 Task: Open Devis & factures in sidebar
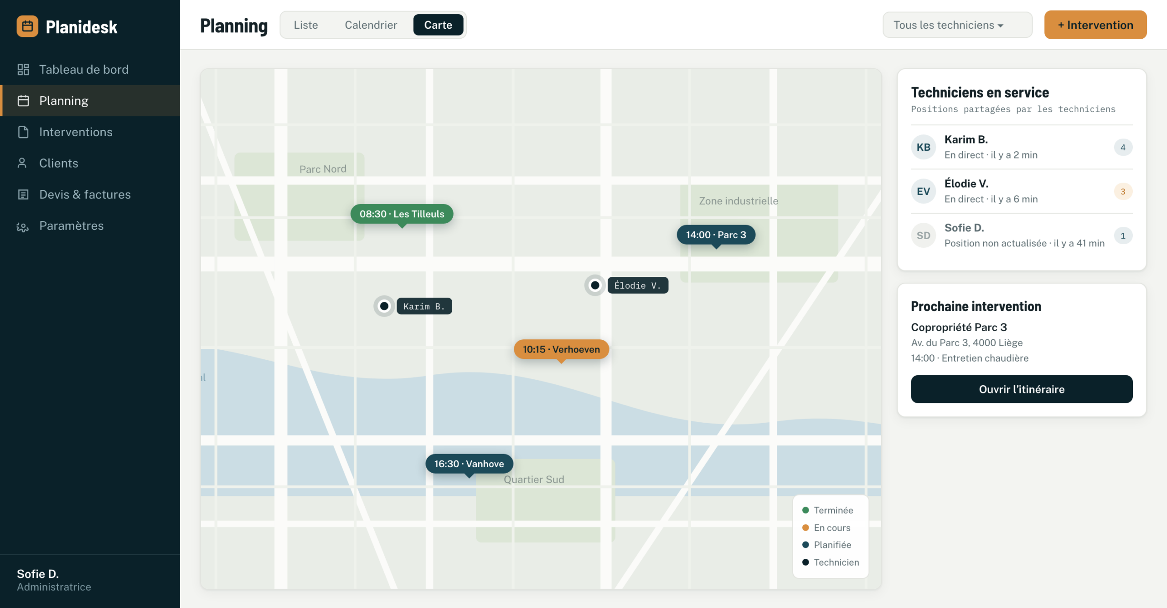pyautogui.click(x=90, y=194)
